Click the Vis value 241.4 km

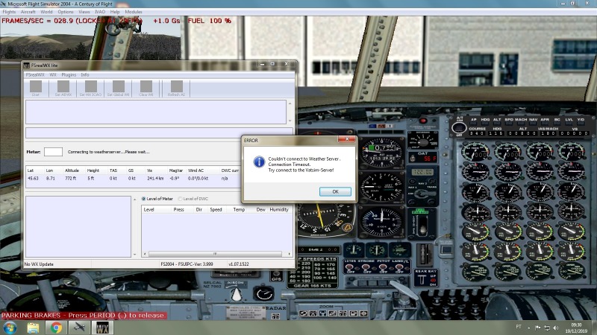[155, 178]
